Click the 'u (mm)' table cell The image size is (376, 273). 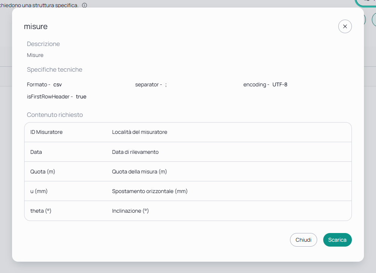point(39,191)
